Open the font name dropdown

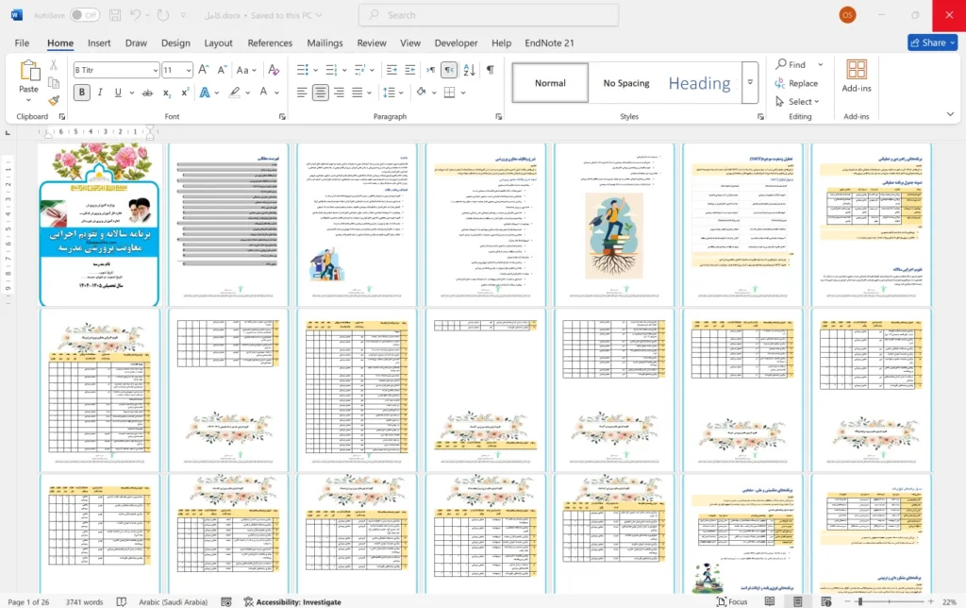[x=155, y=70]
